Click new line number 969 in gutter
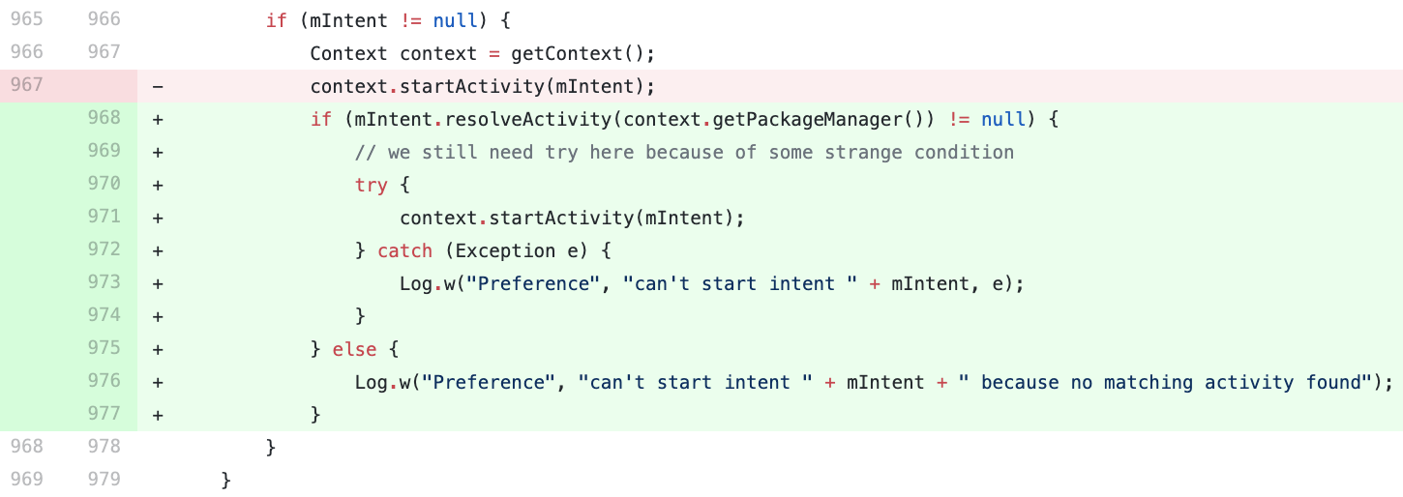This screenshot has width=1403, height=497. pyautogui.click(x=104, y=151)
